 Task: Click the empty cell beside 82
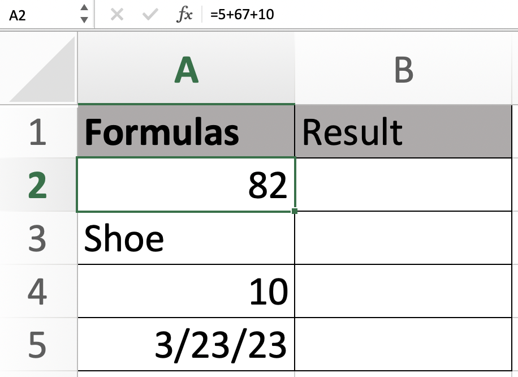403,185
